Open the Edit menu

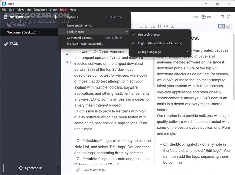12,10
